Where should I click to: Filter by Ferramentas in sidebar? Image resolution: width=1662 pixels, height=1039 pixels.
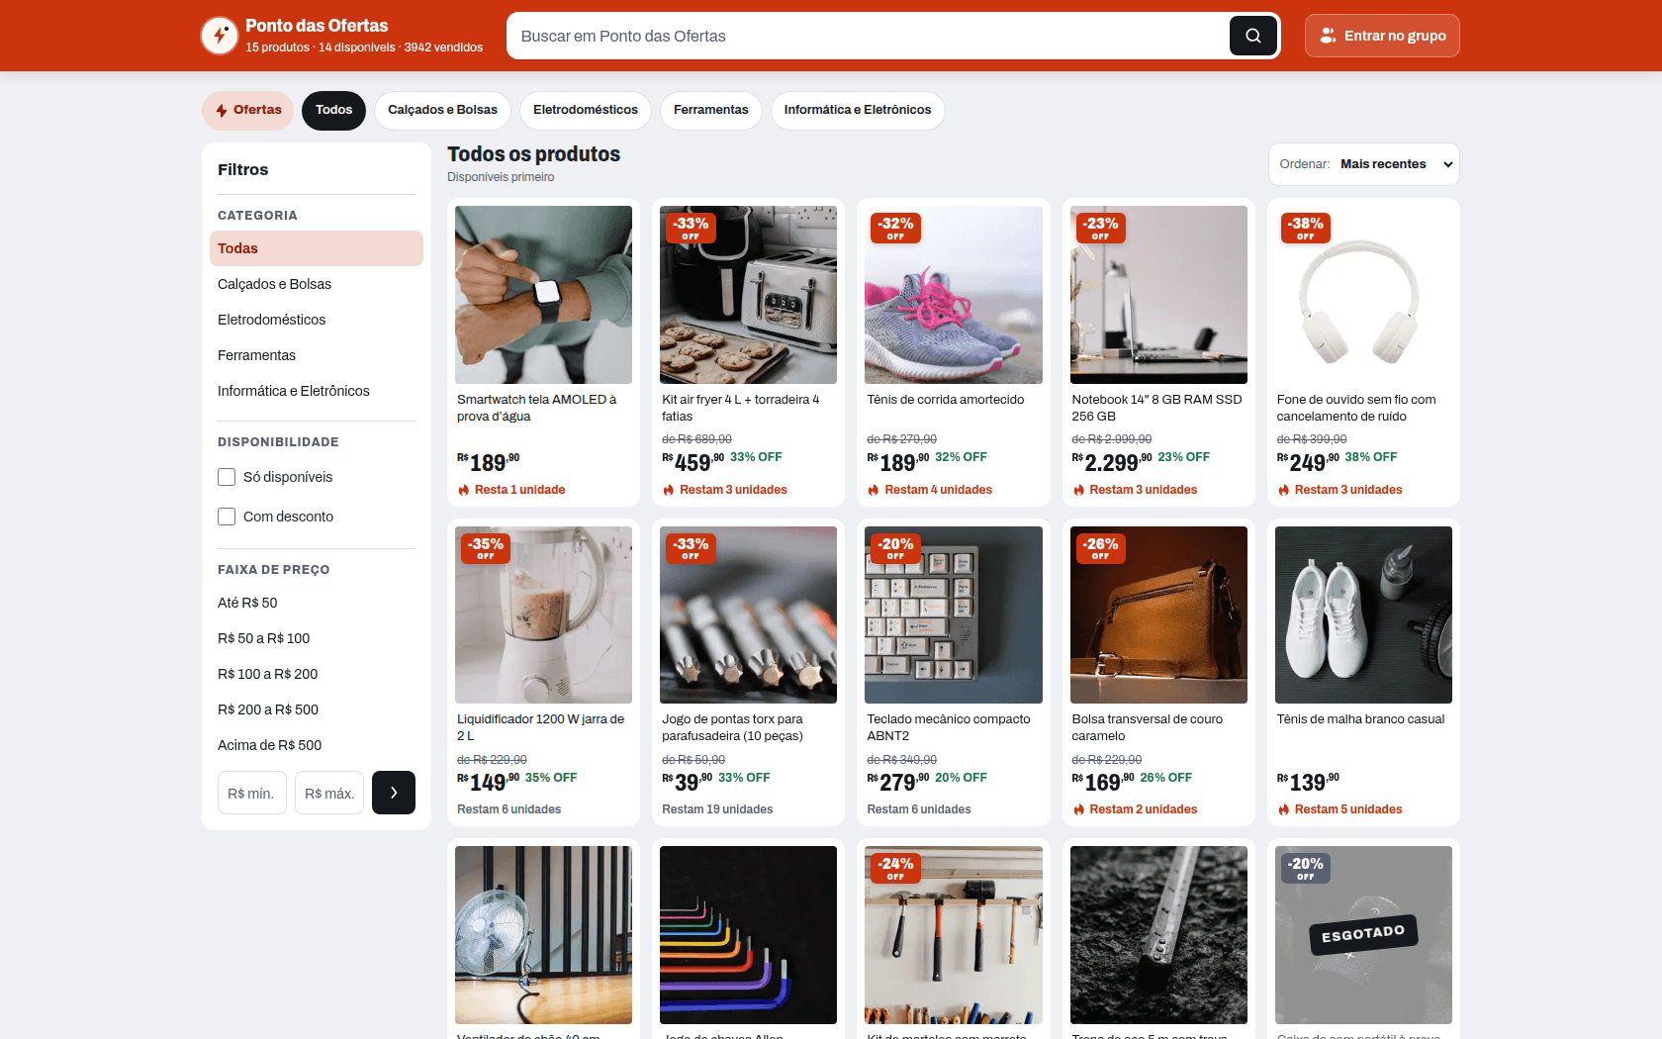pyautogui.click(x=317, y=355)
